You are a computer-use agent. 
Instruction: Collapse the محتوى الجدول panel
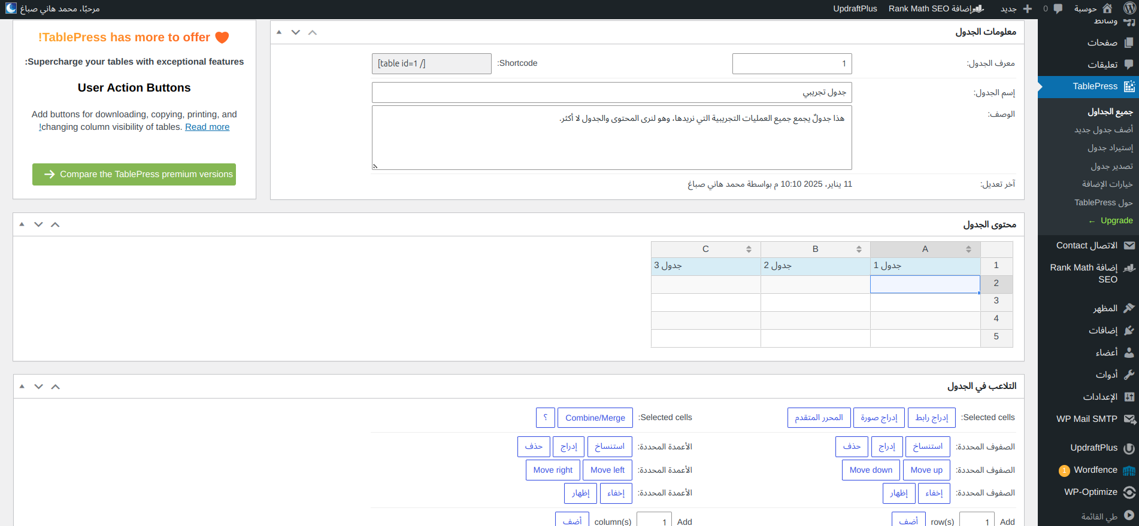[22, 224]
